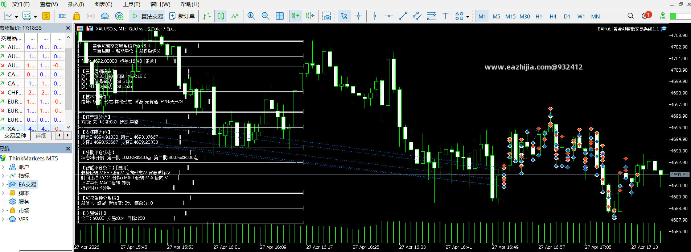Open indicators dropdown arrow

point(35,17)
